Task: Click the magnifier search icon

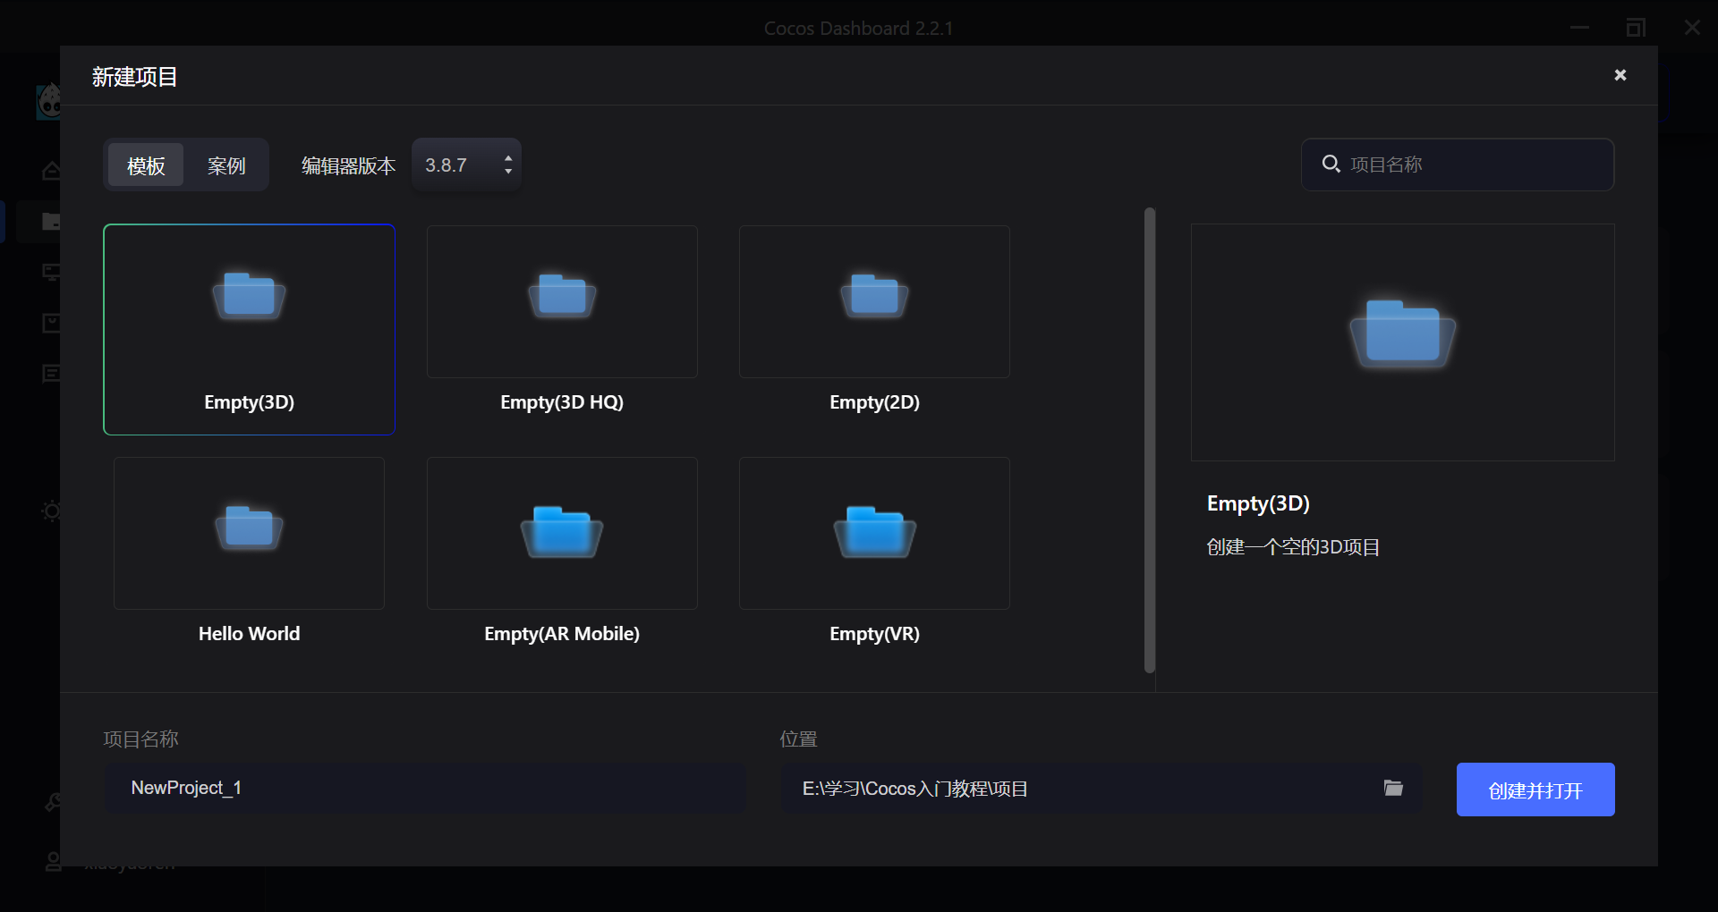Action: pyautogui.click(x=1331, y=164)
